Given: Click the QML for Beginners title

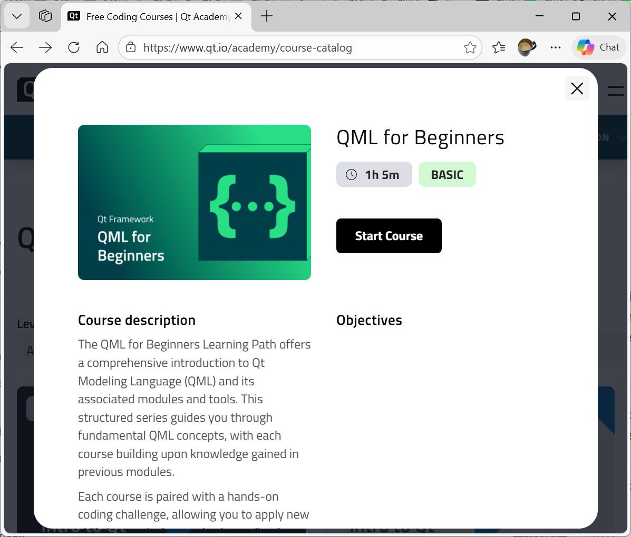Looking at the screenshot, I should pyautogui.click(x=420, y=137).
